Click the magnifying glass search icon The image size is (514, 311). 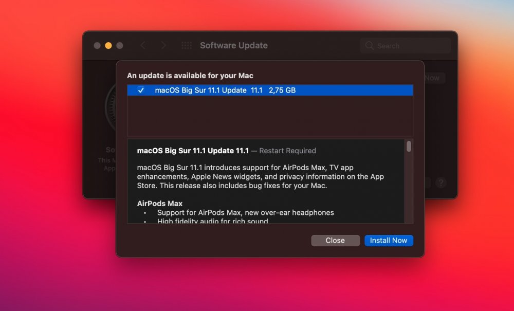pyautogui.click(x=370, y=46)
